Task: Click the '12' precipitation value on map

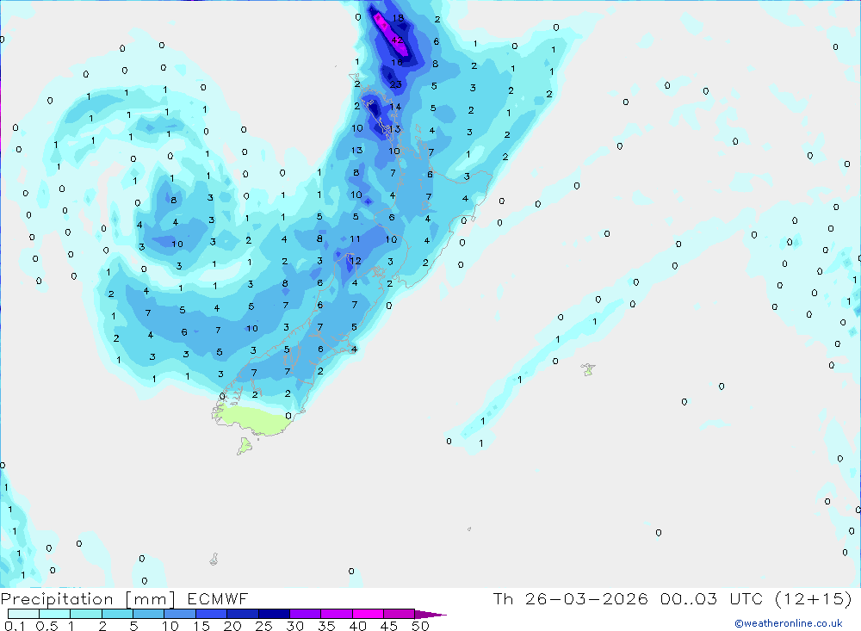Action: [x=356, y=261]
